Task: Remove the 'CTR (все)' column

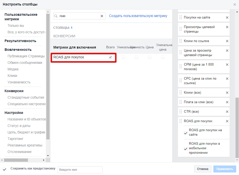Action: click(227, 112)
